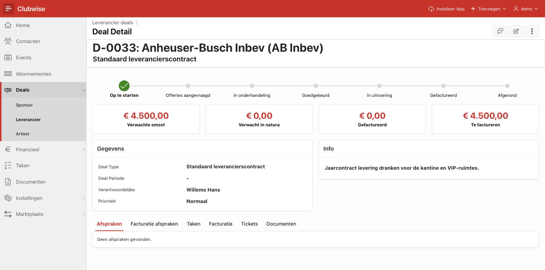Viewport: 545px width, 270px height.
Task: Open the Tickets tab
Action: 250,224
